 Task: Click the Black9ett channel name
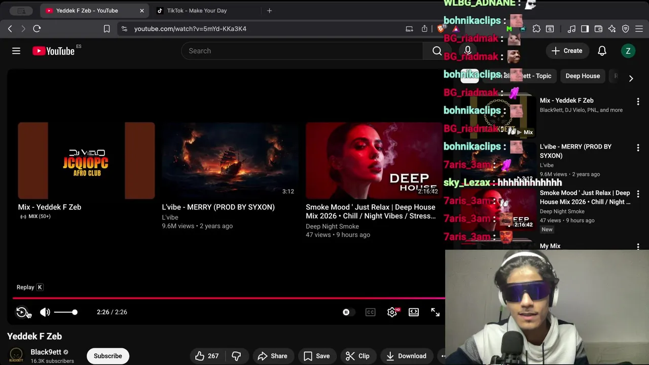click(x=46, y=352)
